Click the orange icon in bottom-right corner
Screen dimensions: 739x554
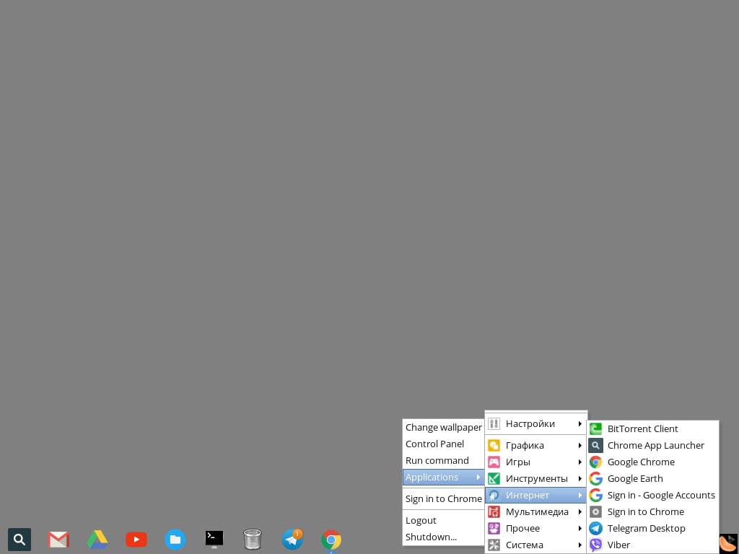pyautogui.click(x=729, y=544)
